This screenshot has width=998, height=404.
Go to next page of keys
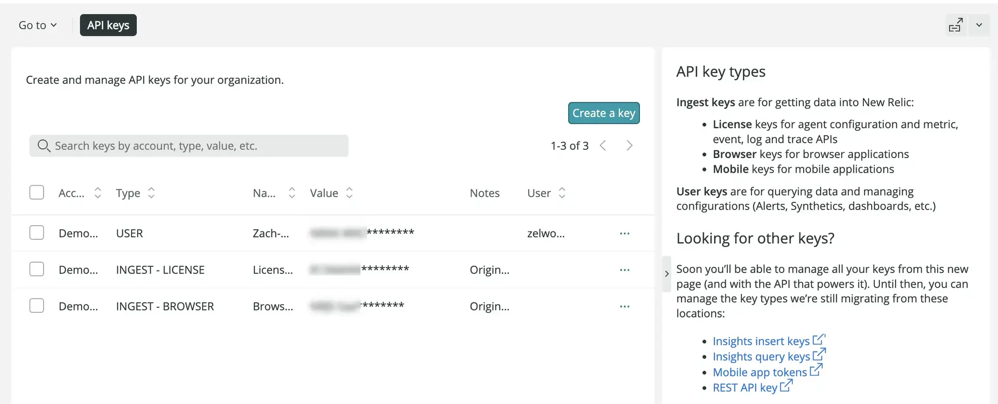629,146
